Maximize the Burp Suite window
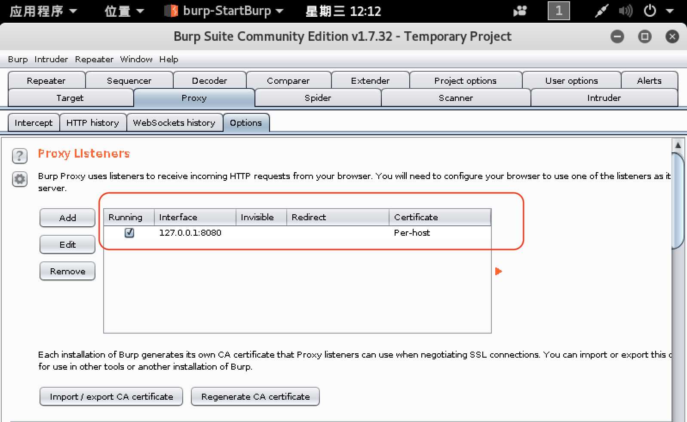Image resolution: width=687 pixels, height=422 pixels. coord(644,36)
